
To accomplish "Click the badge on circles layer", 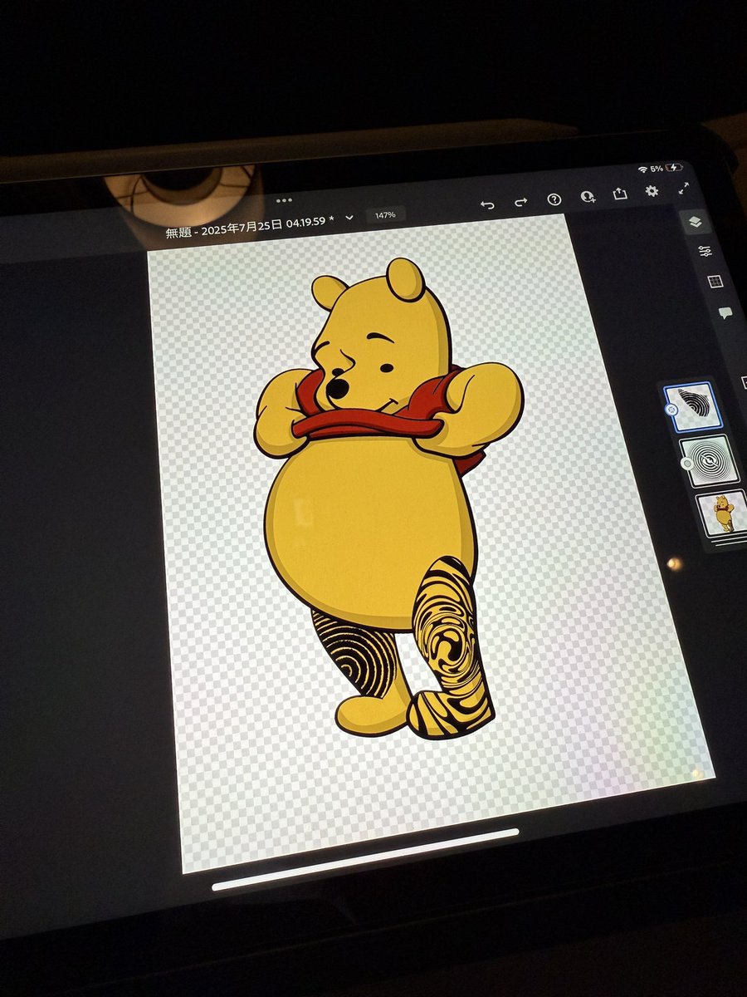I will (686, 464).
